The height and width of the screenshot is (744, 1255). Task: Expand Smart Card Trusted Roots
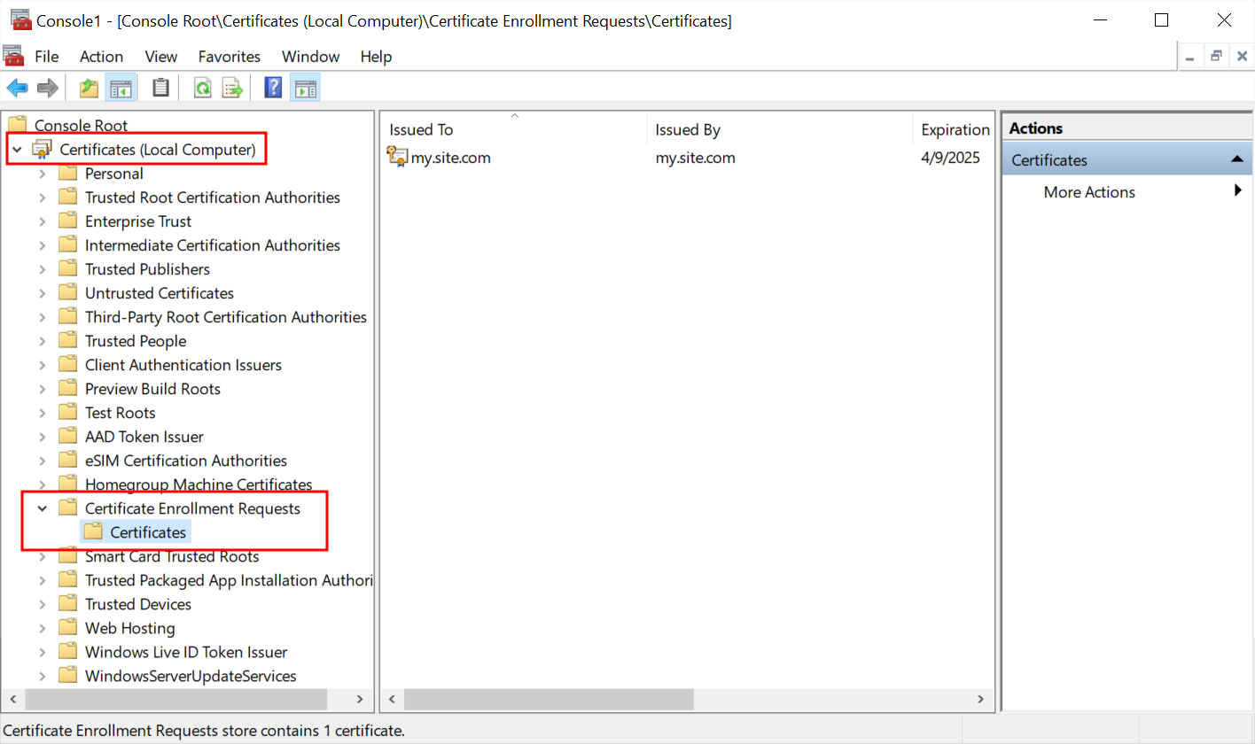[x=43, y=556]
